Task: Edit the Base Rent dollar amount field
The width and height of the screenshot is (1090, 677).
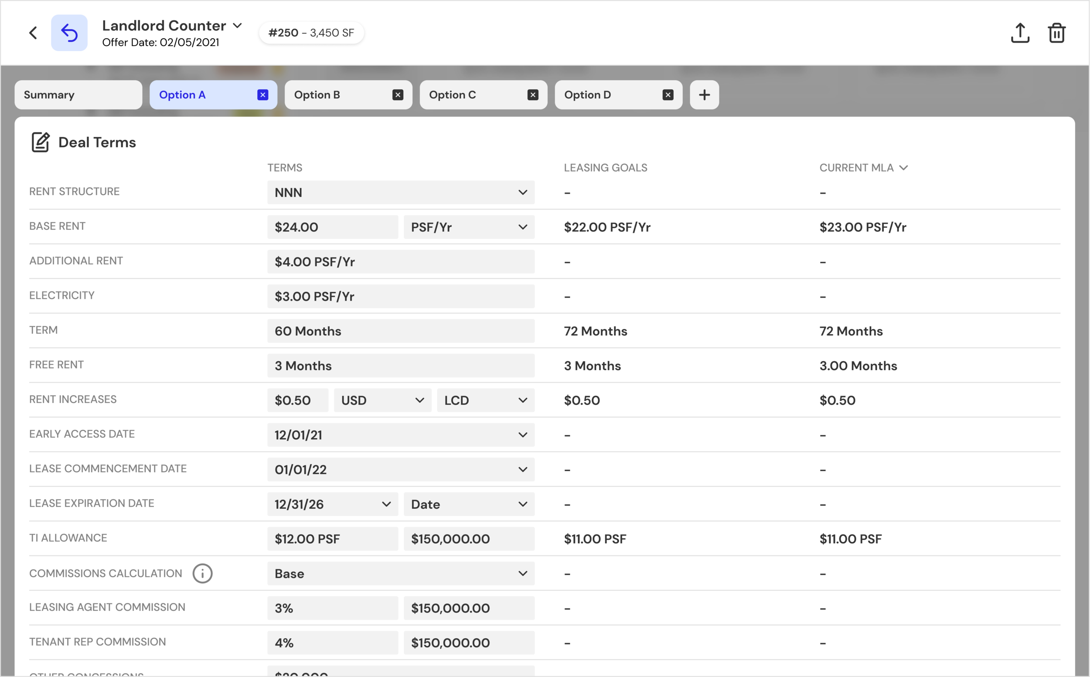Action: (x=332, y=227)
